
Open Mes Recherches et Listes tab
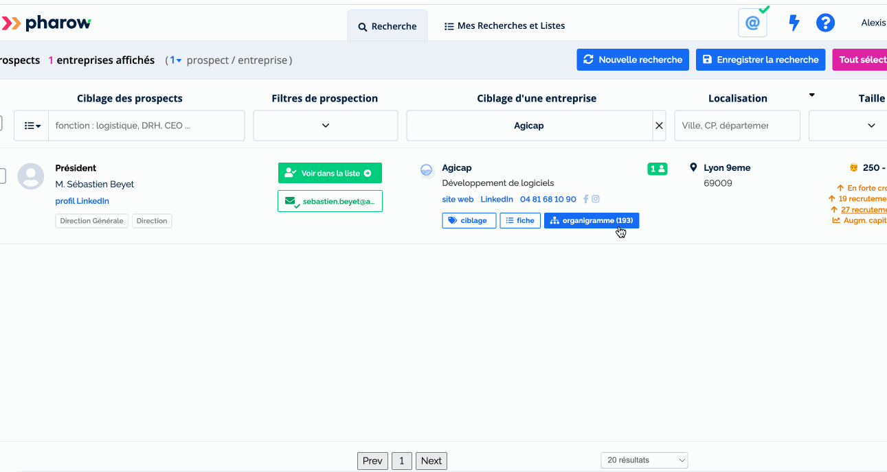tap(504, 26)
